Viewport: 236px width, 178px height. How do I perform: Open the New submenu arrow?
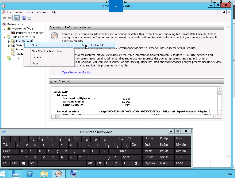pos(71,45)
